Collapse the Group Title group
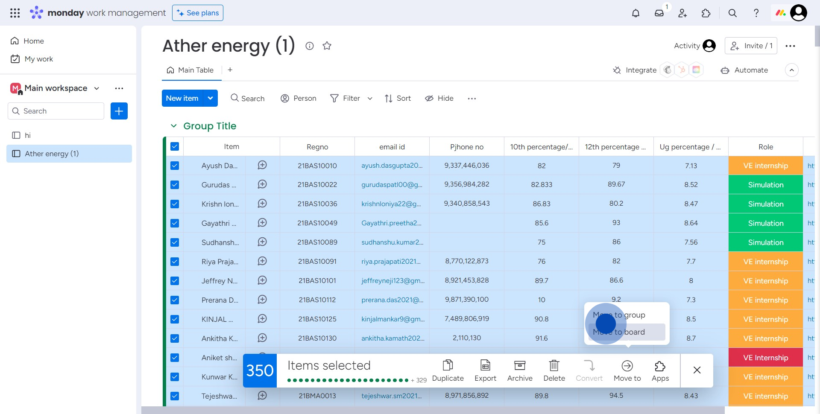Viewport: 820px width, 414px height. pyautogui.click(x=173, y=126)
